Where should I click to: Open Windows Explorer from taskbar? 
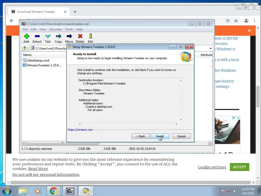23,191
